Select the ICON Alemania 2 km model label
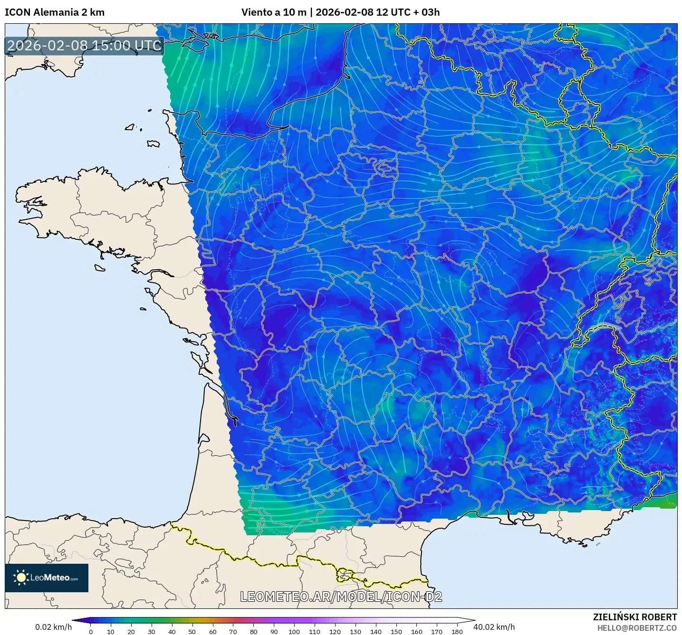 54,12
